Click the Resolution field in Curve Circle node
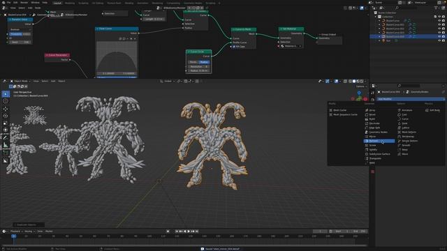 click(x=198, y=67)
